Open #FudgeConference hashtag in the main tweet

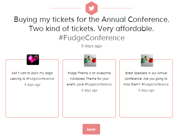(x=92, y=38)
